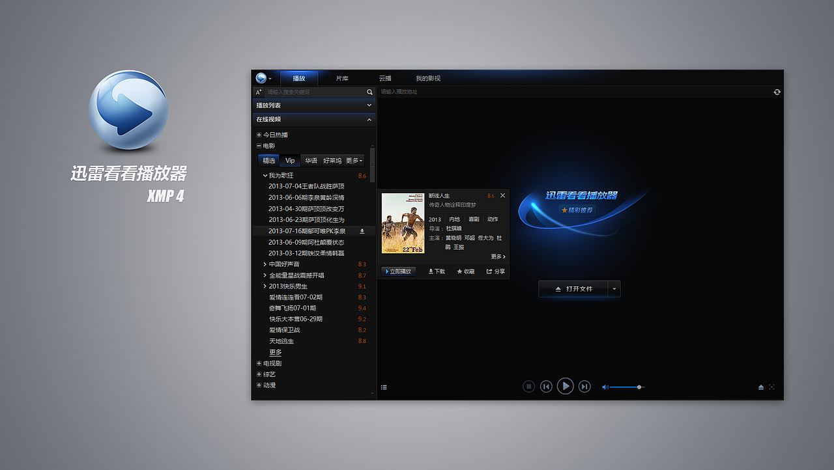The height and width of the screenshot is (470, 834).
Task: Close the 断线人生 info popup
Action: [502, 195]
